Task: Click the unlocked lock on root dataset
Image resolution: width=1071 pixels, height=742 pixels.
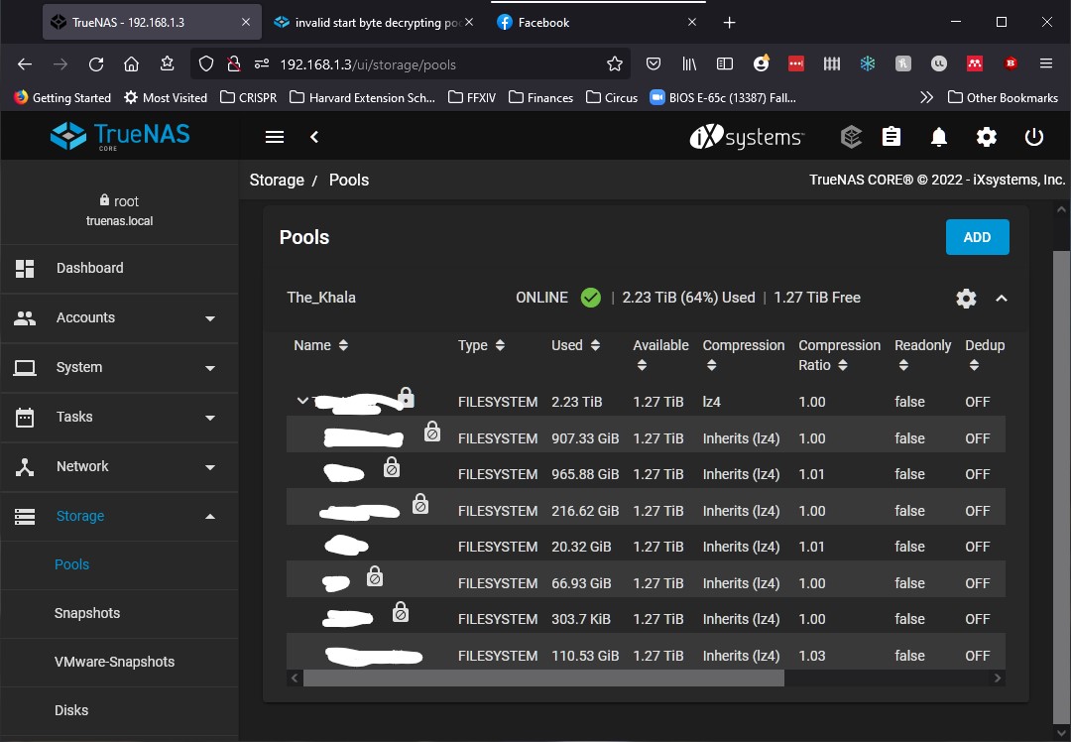Action: point(407,398)
